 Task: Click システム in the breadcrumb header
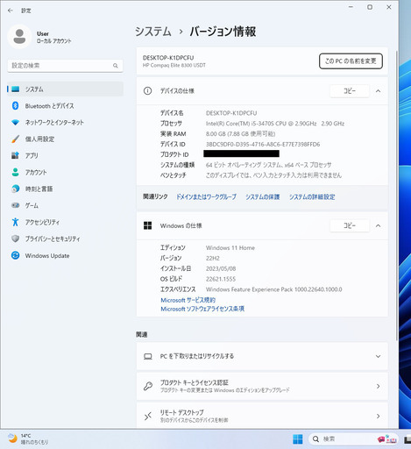tap(153, 32)
